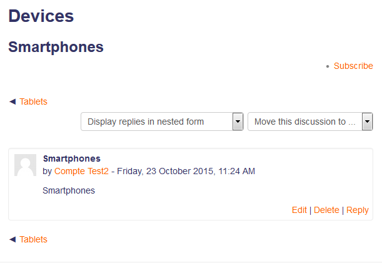
Task: Go to Tablets discussion link at bottom
Action: [33, 239]
